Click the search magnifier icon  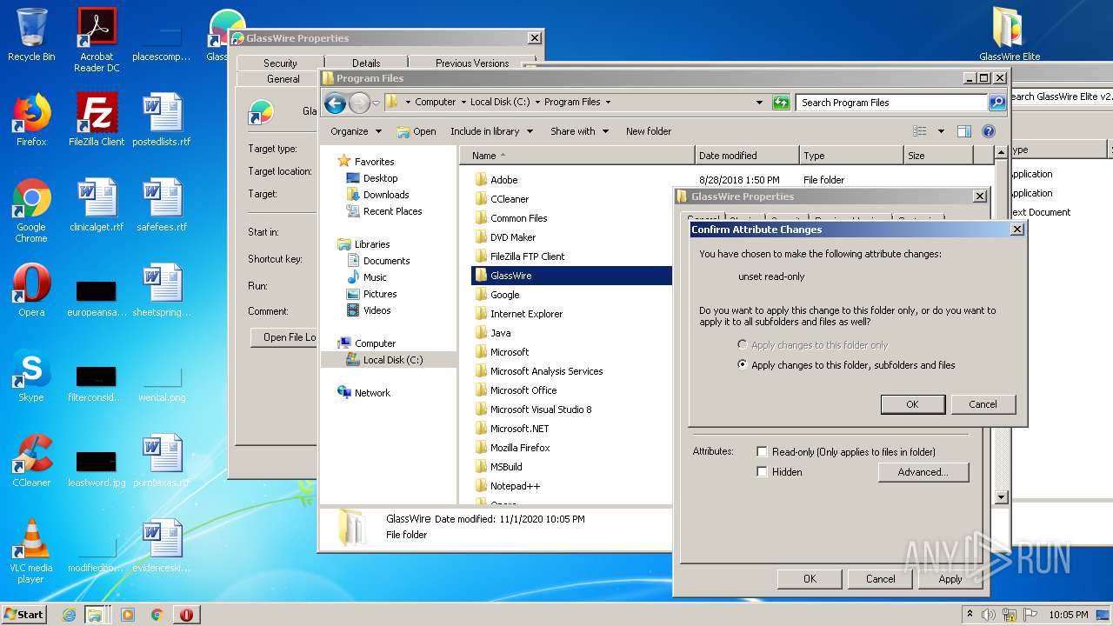point(997,103)
